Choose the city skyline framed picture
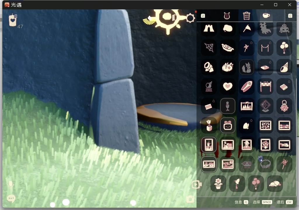The height and width of the screenshot is (210, 299). pos(246,106)
